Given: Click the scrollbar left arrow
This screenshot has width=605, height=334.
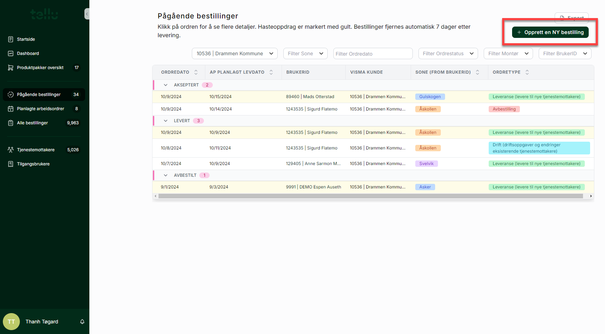Looking at the screenshot, I should (155, 196).
